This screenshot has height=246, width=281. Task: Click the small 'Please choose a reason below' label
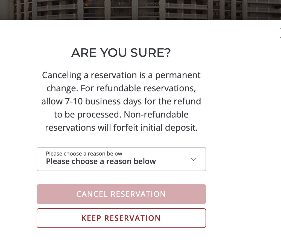pyautogui.click(x=84, y=154)
